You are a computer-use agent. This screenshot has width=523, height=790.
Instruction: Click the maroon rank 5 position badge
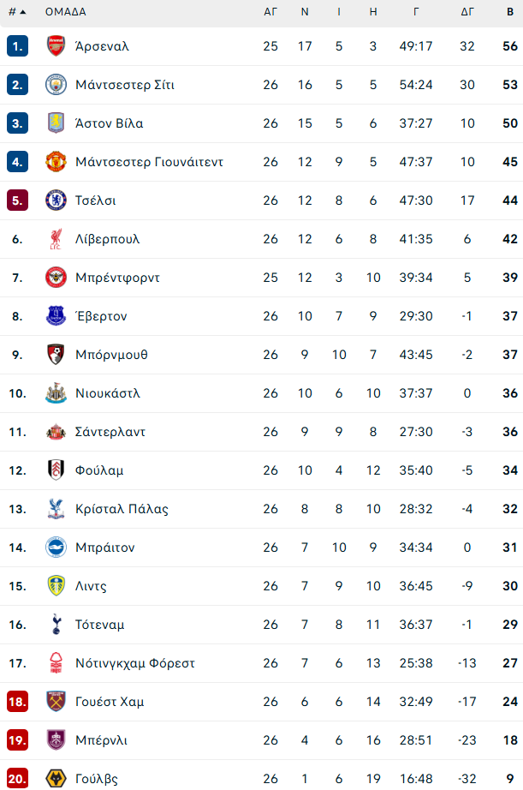17,200
